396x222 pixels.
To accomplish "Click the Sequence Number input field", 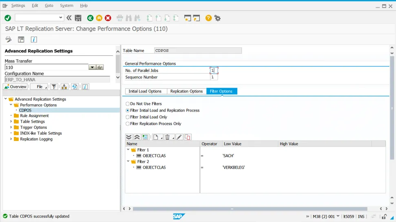I will [214, 77].
